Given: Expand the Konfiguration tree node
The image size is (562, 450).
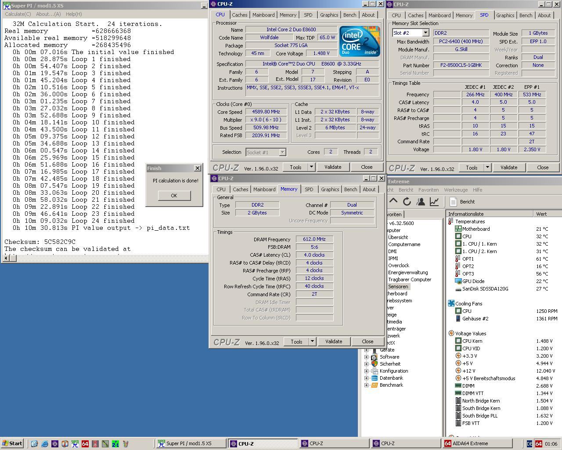Looking at the screenshot, I should tap(366, 371).
